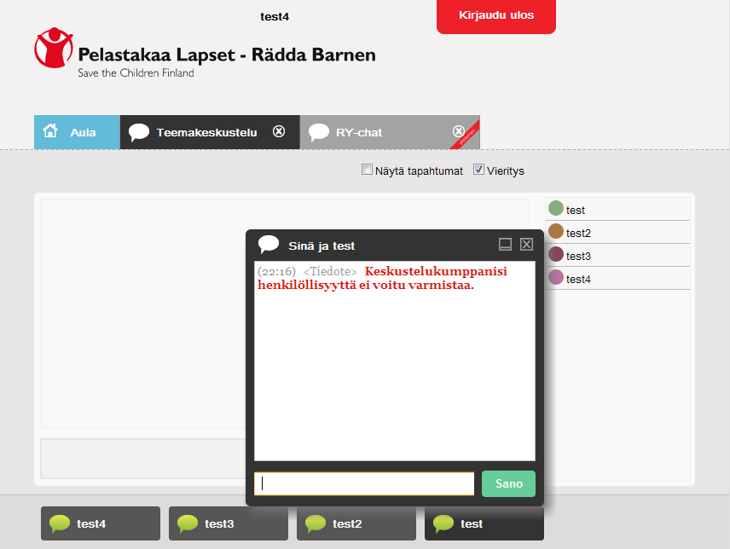Click the green status circle next to test

(x=555, y=209)
